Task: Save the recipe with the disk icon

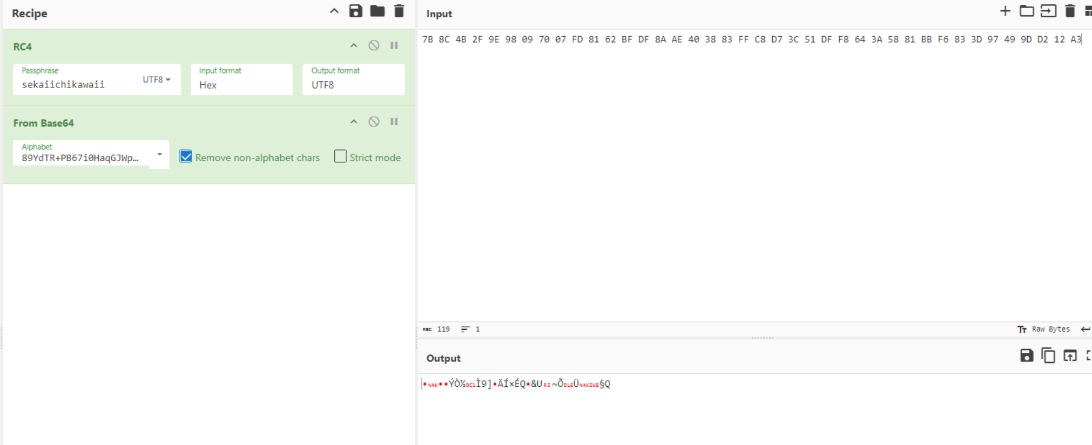Action: coord(355,11)
